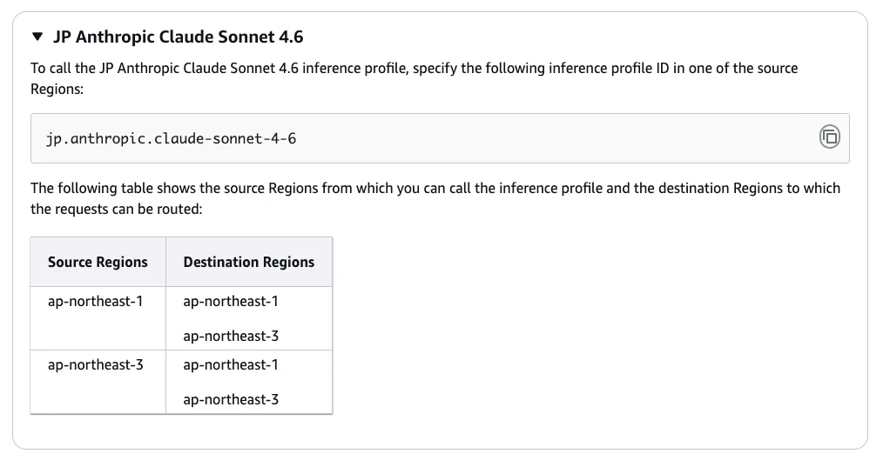Click ap-northeast-3 in the Source Regions column

(x=95, y=365)
